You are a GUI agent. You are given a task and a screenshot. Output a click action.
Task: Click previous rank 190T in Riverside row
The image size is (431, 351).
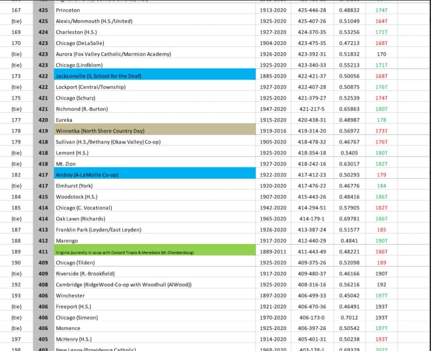[x=381, y=274]
